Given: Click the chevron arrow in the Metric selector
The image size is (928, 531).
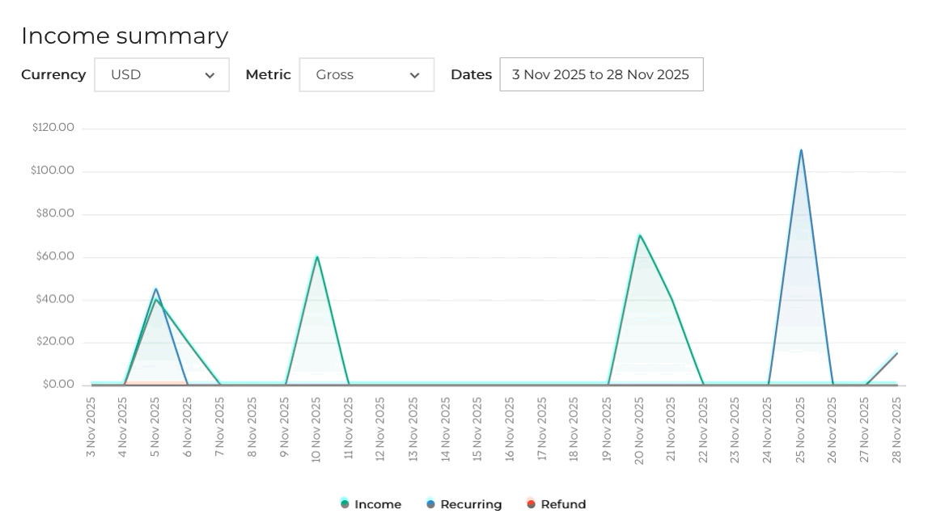Looking at the screenshot, I should pyautogui.click(x=414, y=75).
